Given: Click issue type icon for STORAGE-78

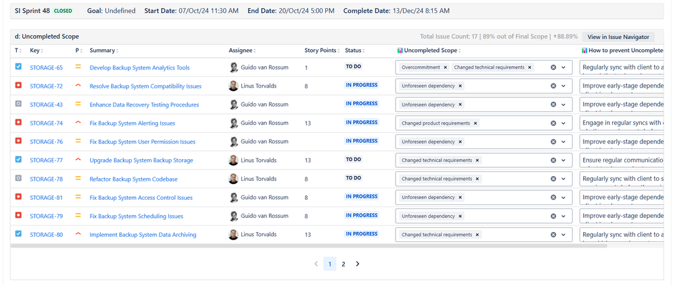Looking at the screenshot, I should coord(18,178).
